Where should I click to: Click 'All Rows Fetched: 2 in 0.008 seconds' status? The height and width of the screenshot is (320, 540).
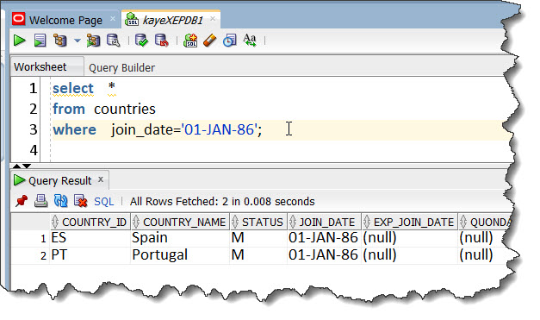[222, 201]
